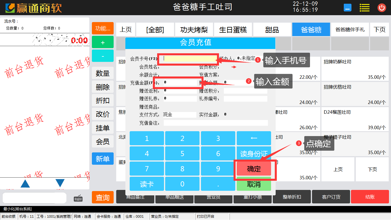Focus the 会员卡号 input field
Image resolution: width=391 pixels, height=220 pixels.
(x=189, y=58)
